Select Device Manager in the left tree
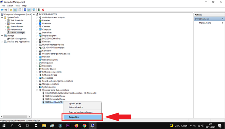This screenshot has width=225, height=129. pos(18,32)
